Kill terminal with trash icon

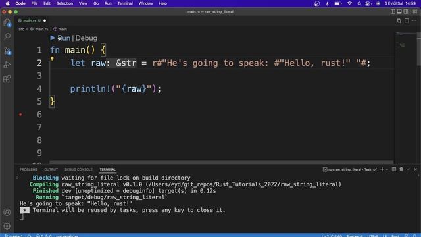click(x=401, y=169)
